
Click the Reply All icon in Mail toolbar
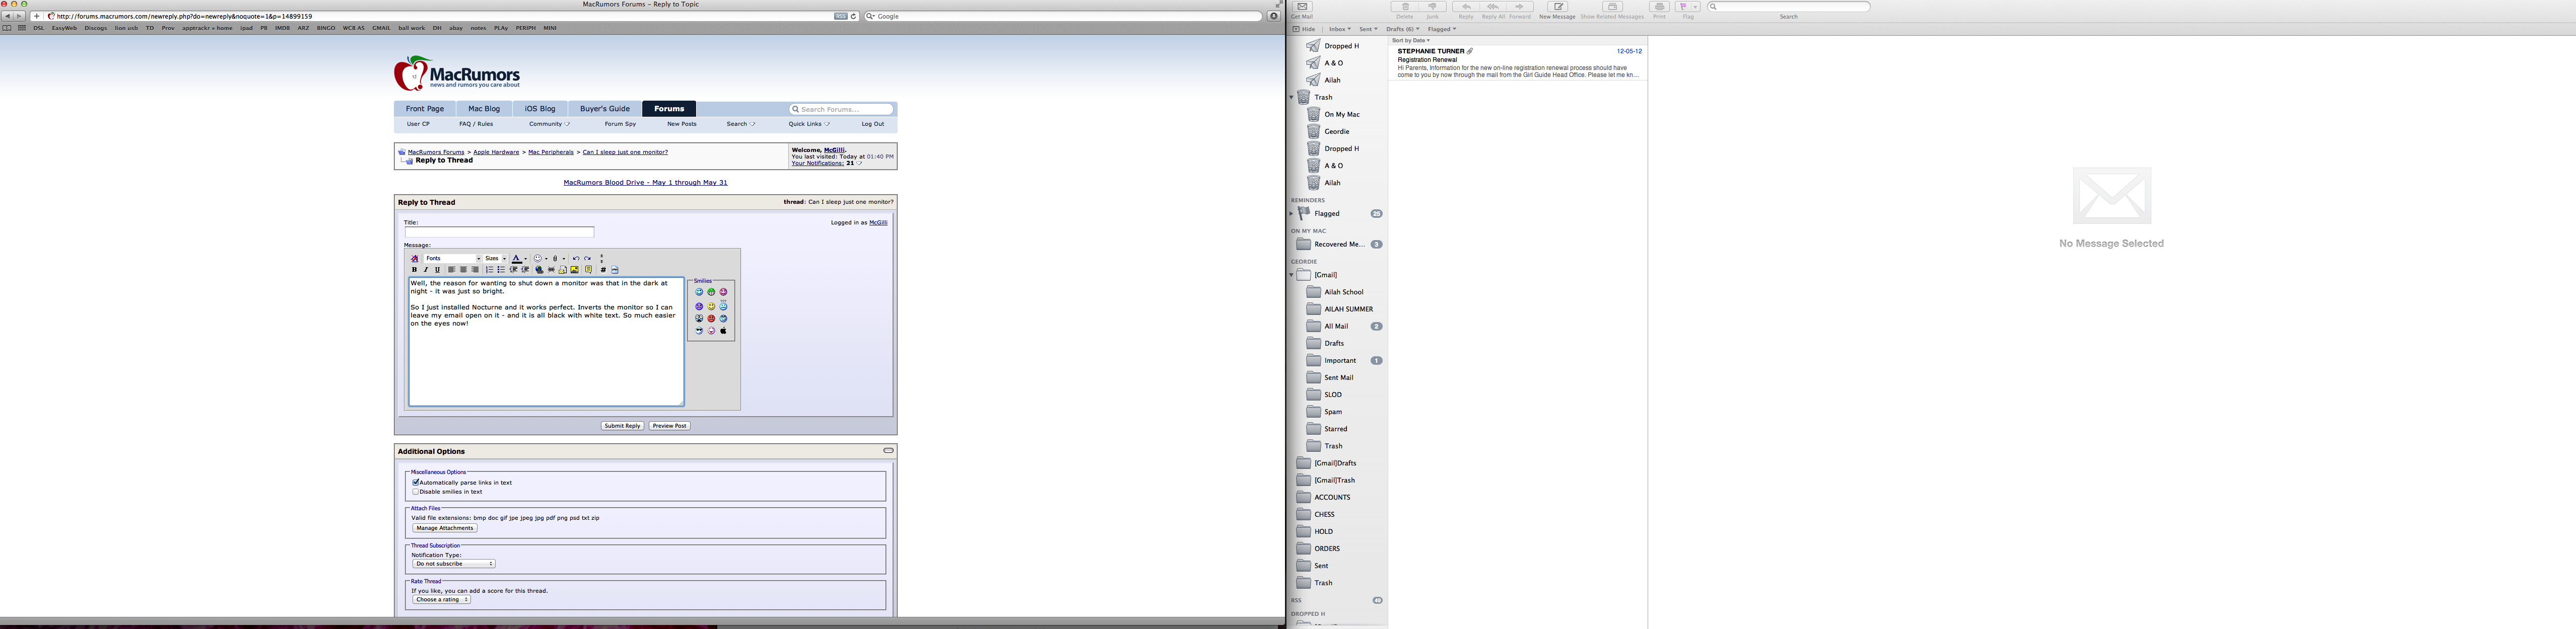coord(1493,7)
